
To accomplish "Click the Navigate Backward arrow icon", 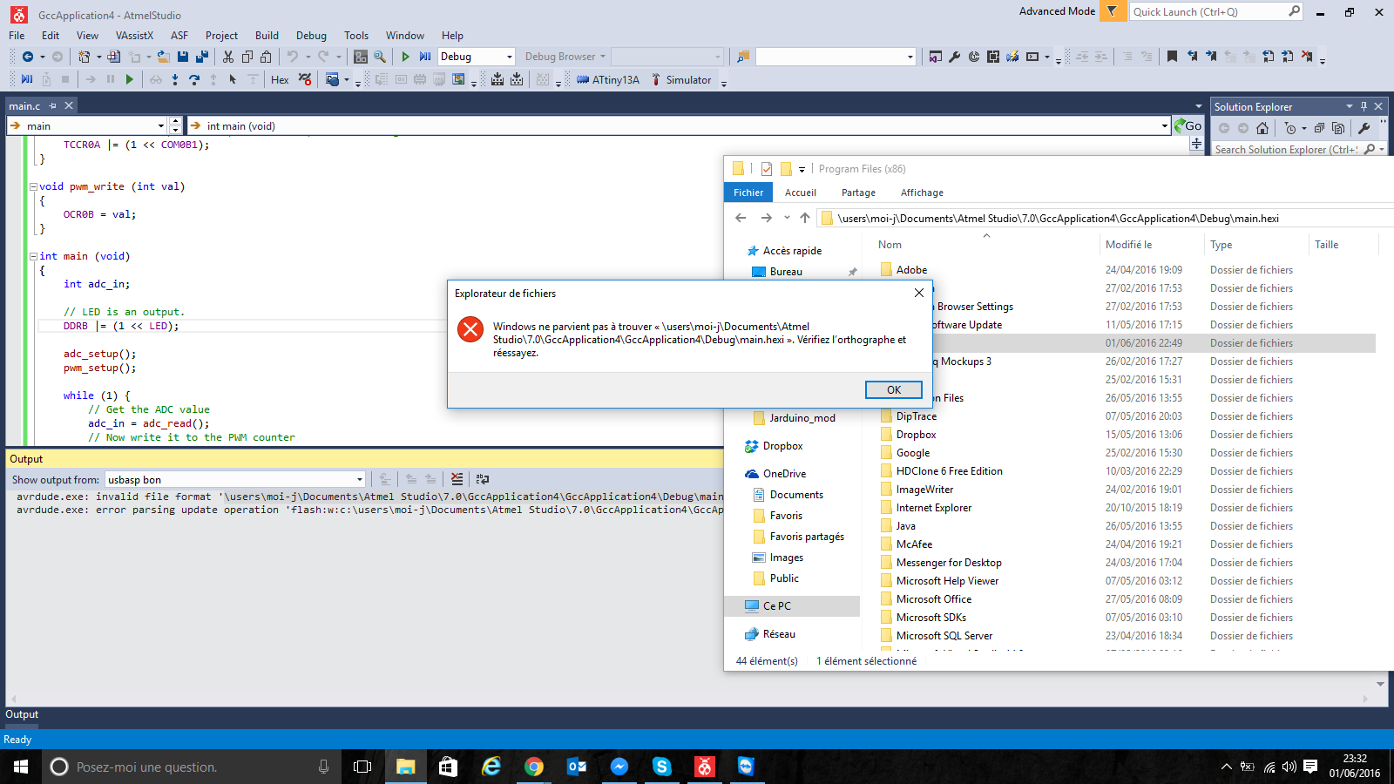I will (28, 57).
